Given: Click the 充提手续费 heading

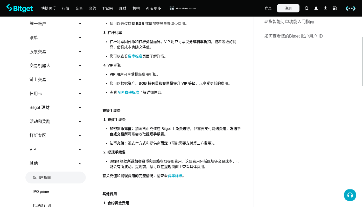Looking at the screenshot, I should [111, 110].
